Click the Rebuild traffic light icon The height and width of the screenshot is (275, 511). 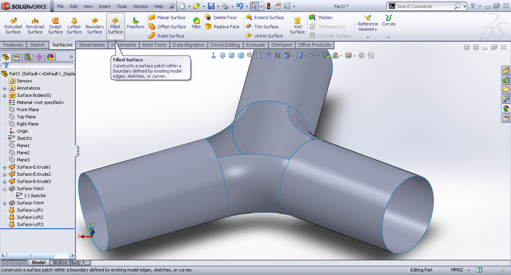coord(269,6)
